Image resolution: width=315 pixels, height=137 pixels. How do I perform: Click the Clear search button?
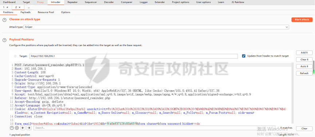pos(304,129)
